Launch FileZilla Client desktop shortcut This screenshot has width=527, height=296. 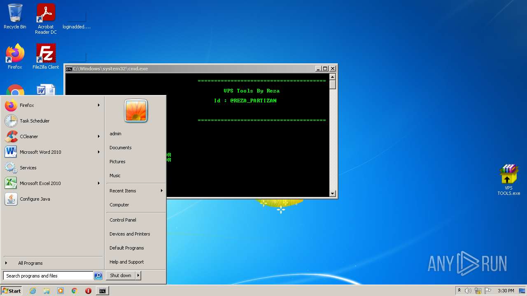46,57
